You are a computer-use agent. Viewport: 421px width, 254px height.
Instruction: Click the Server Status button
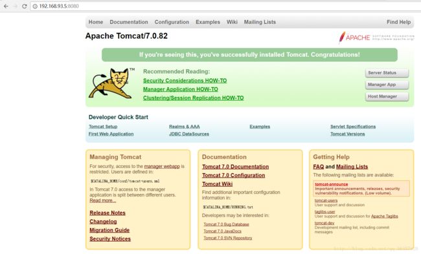pos(387,73)
